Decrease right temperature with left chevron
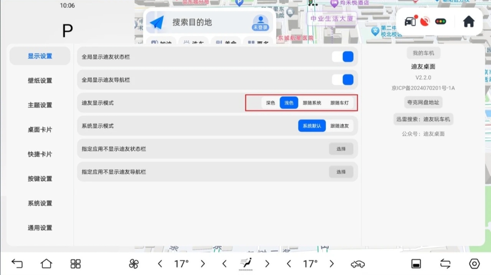Screen dimensions: 491x275 pos(289,263)
